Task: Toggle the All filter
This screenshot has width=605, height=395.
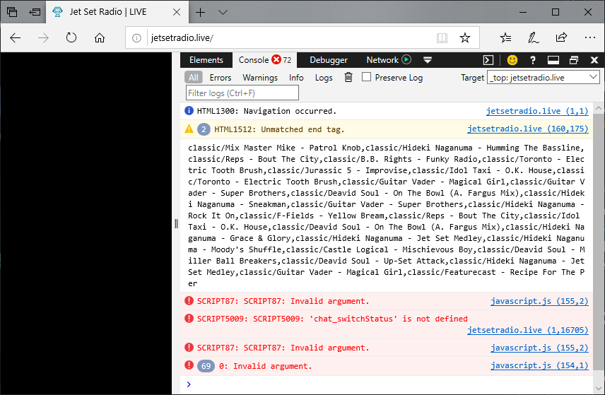Action: (194, 78)
